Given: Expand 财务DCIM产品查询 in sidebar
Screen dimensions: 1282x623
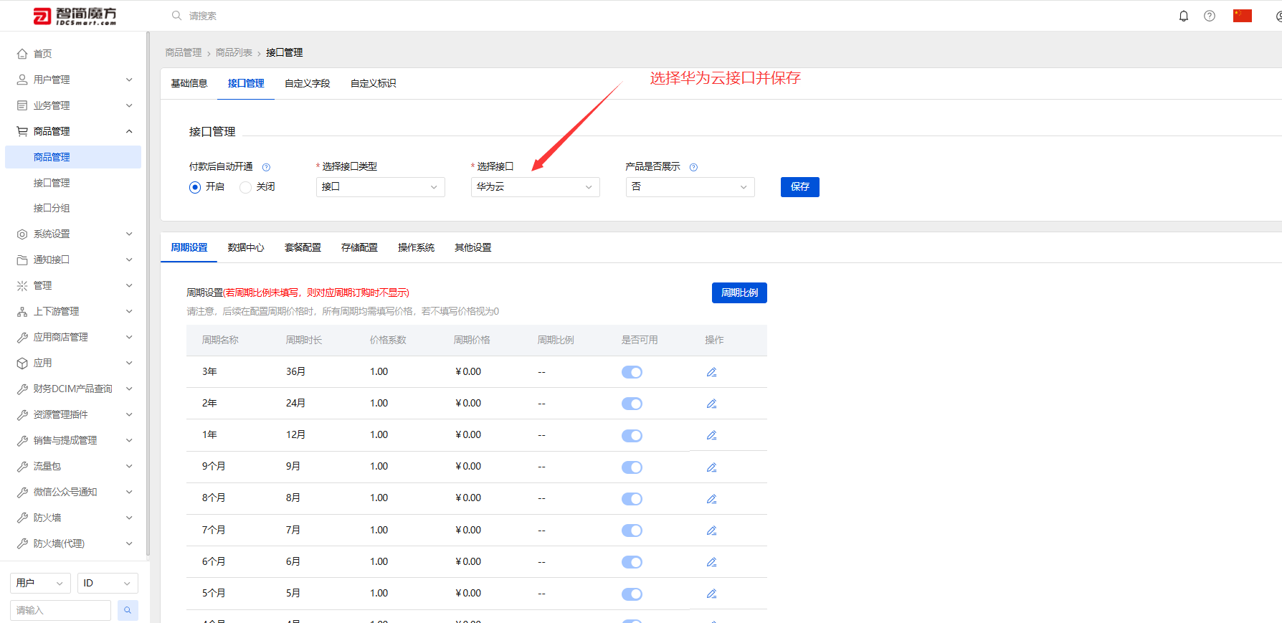Looking at the screenshot, I should pyautogui.click(x=74, y=389).
